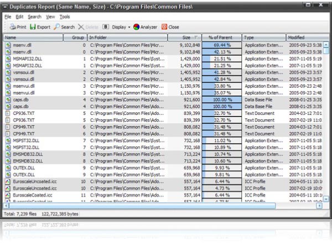332x248 pixels.
Task: Click the 100.00% bar for caps.db
Action: (222, 99)
